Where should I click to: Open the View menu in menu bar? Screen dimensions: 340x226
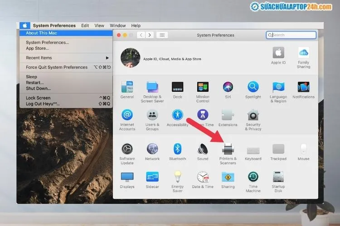pos(99,26)
